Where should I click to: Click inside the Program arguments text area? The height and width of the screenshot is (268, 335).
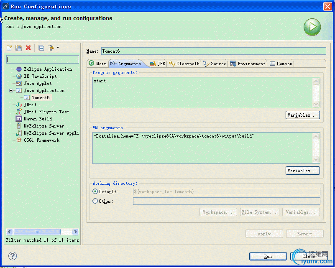point(202,93)
